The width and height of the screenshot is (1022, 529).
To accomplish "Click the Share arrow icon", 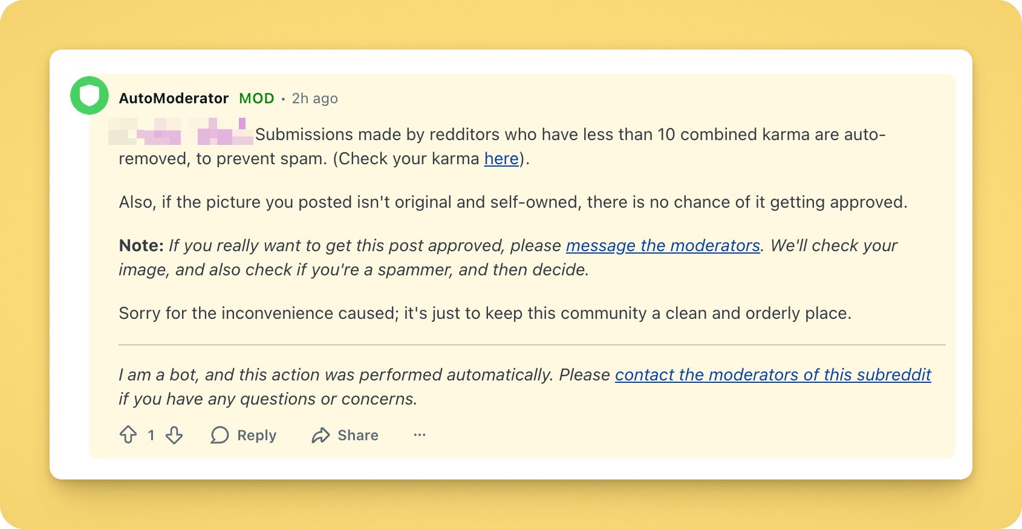I will tap(321, 435).
